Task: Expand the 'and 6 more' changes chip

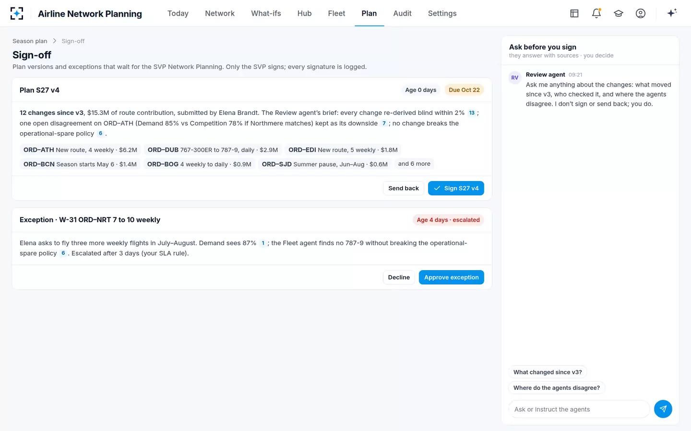Action: click(x=414, y=164)
